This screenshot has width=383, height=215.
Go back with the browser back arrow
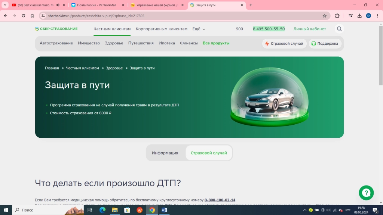(x=5, y=16)
